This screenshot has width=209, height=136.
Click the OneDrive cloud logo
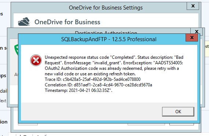(24, 22)
